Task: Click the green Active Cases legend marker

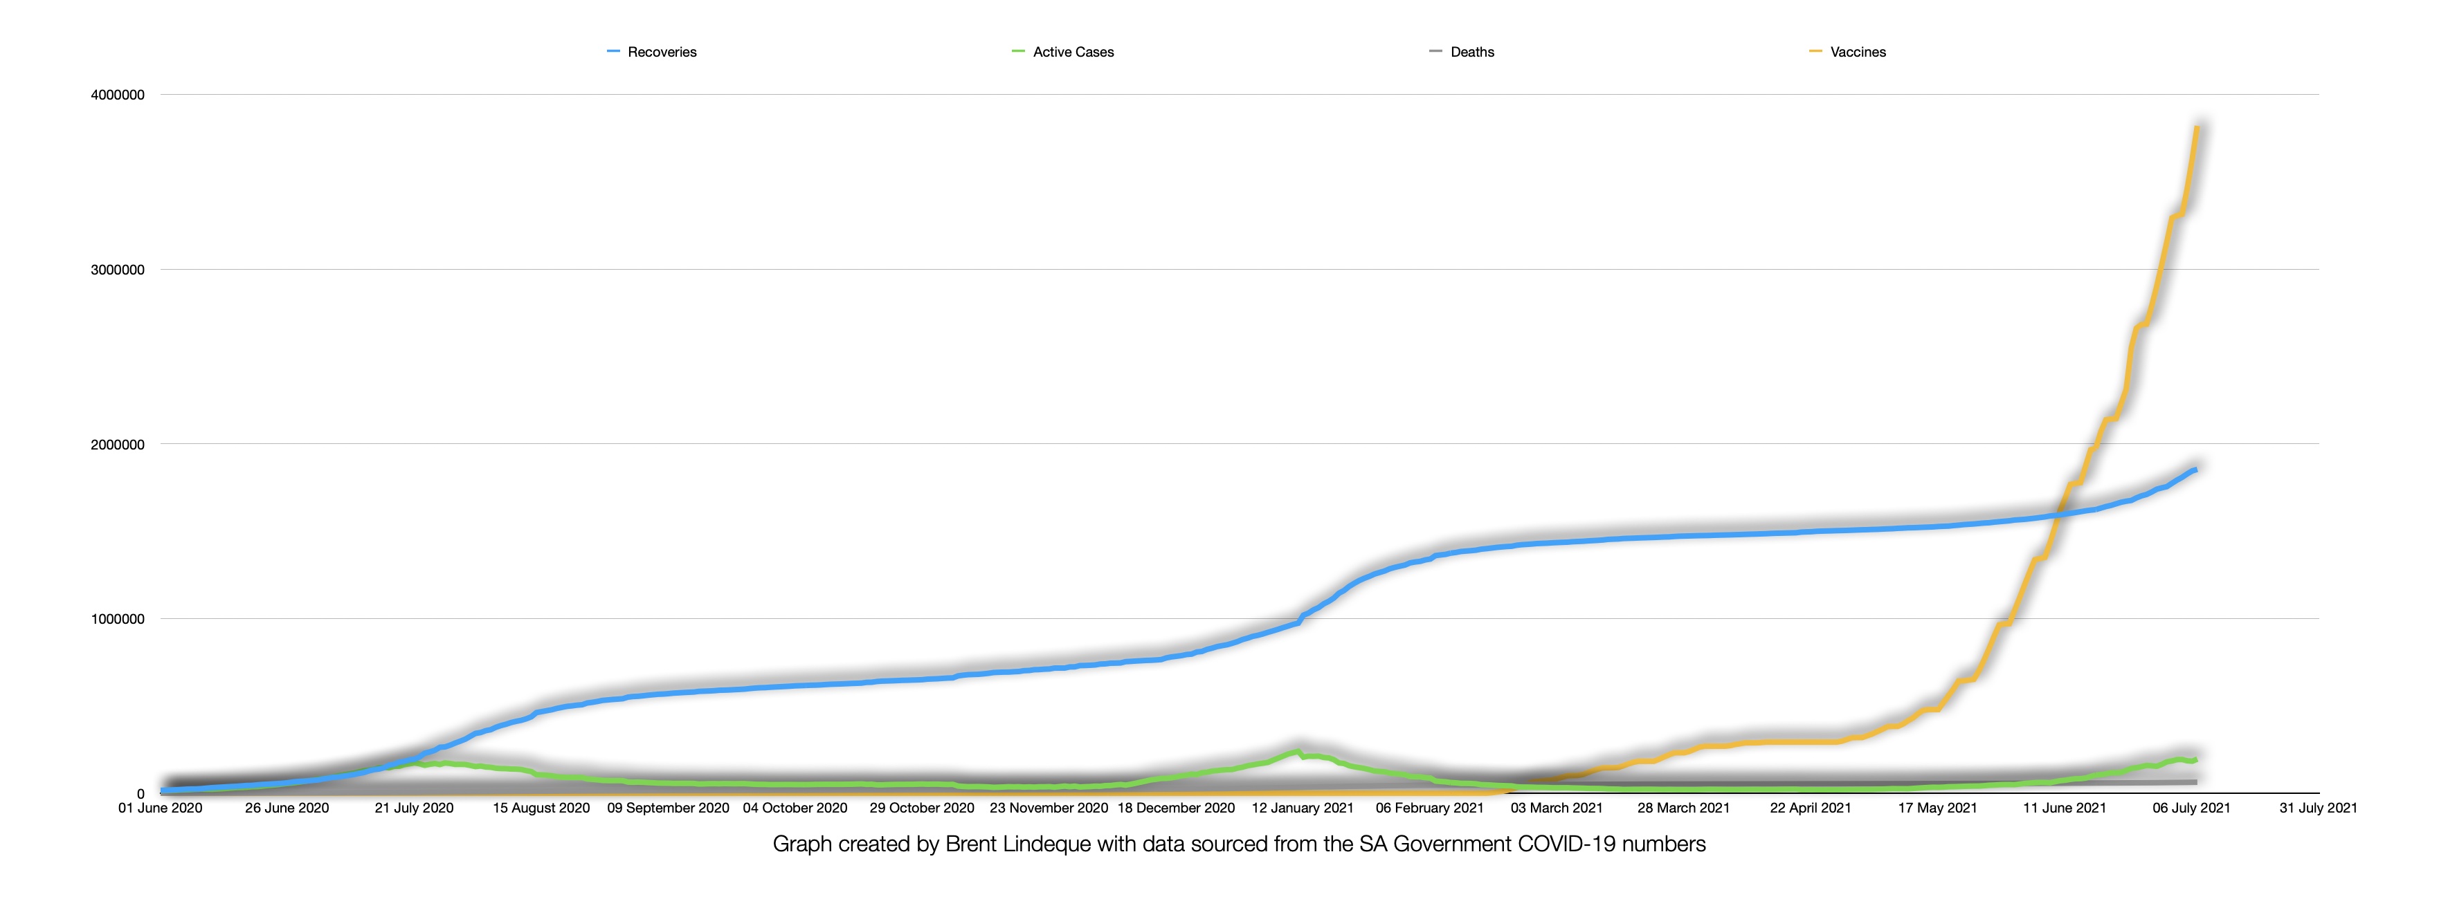Action: click(x=1017, y=51)
